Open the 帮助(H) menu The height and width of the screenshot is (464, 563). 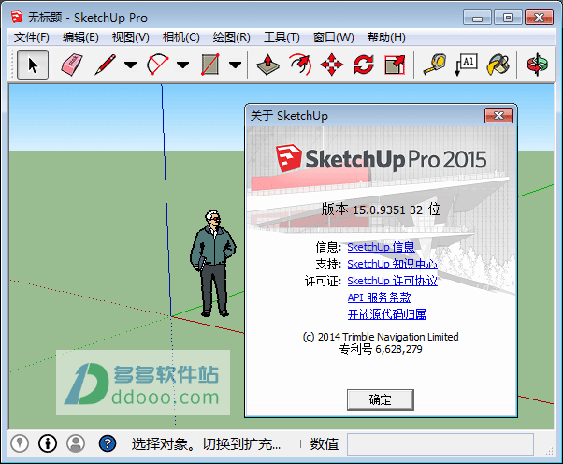coord(386,37)
